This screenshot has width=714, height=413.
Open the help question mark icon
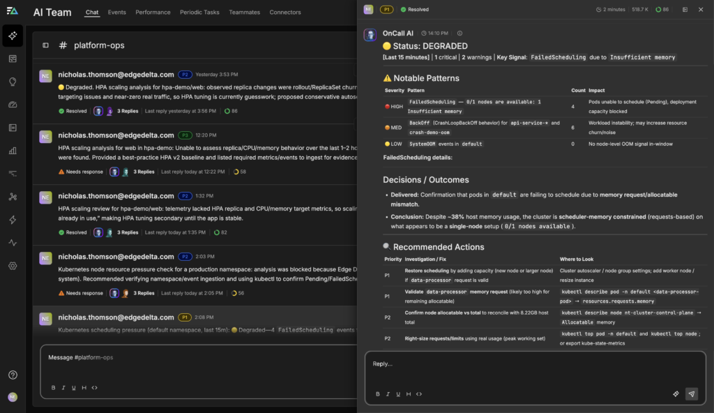click(x=13, y=375)
